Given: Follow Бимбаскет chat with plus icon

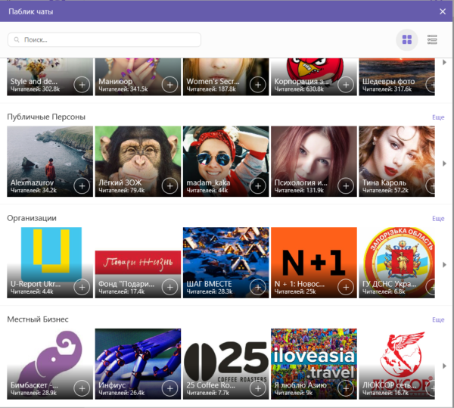Looking at the screenshot, I should click(82, 388).
